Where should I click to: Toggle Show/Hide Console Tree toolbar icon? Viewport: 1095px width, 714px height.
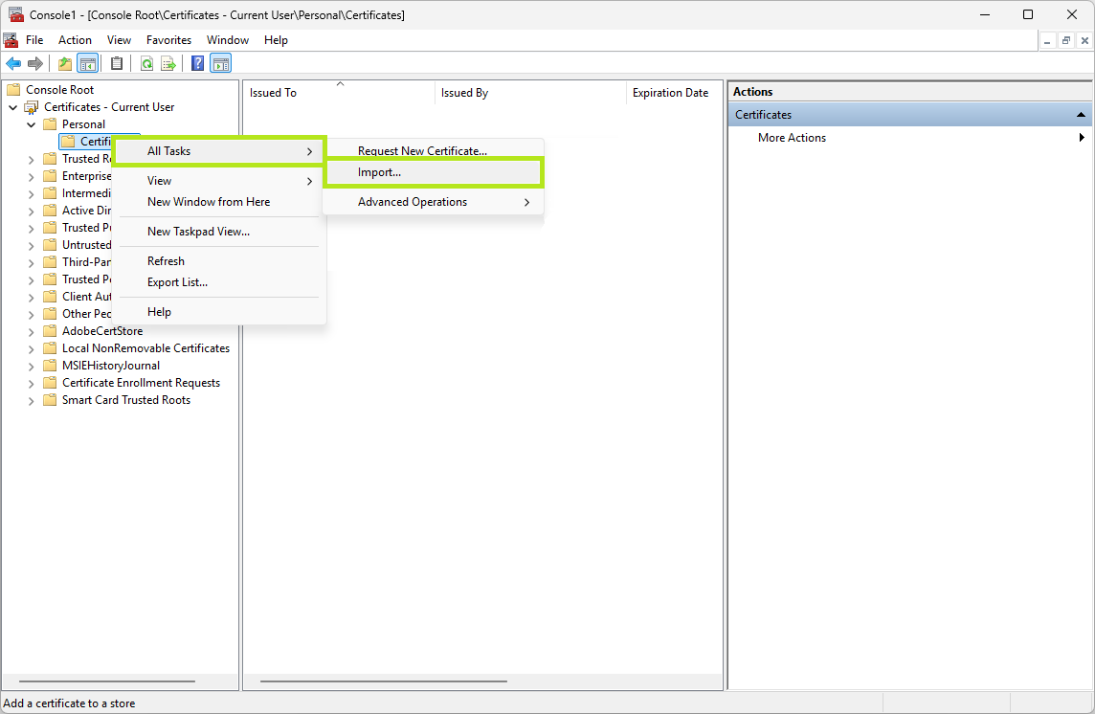point(88,63)
